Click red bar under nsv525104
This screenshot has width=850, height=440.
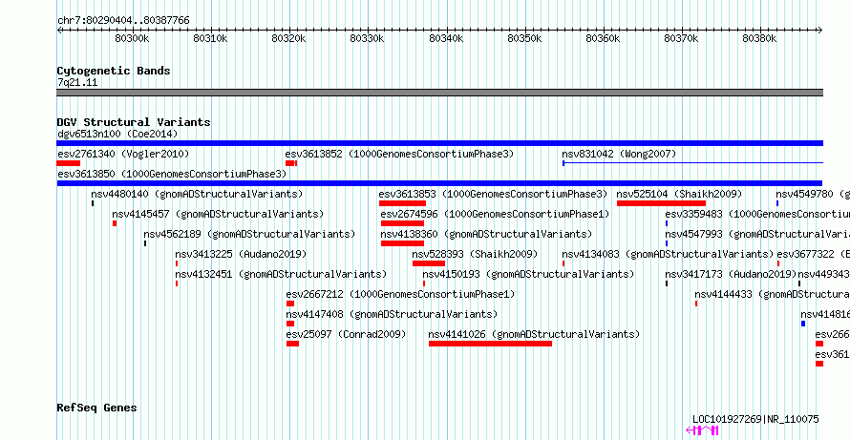[x=661, y=203]
